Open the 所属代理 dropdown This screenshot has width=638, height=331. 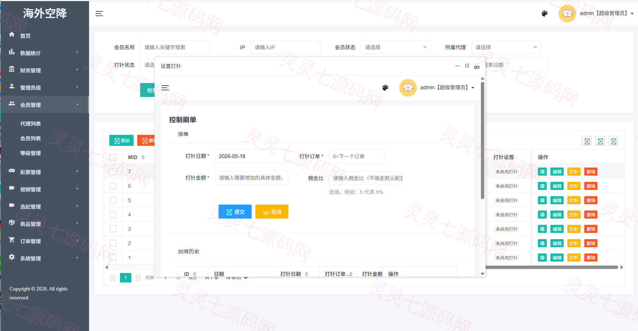tap(506, 47)
